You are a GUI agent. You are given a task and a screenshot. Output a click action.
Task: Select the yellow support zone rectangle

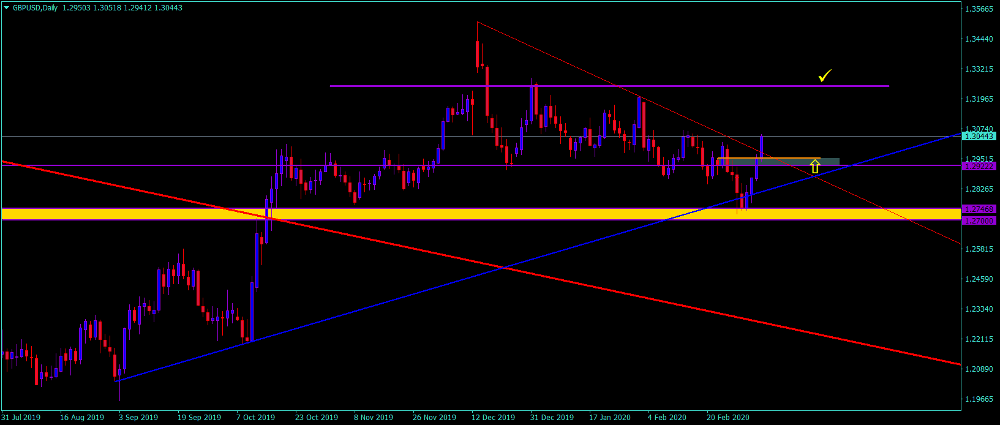(x=481, y=214)
